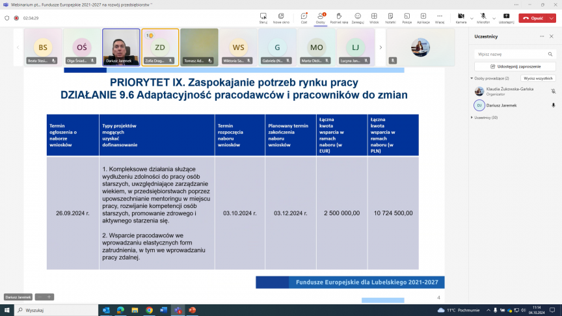Image resolution: width=562 pixels, height=316 pixels.
Task: Show previous participants with left chevron
Action: coord(18,47)
